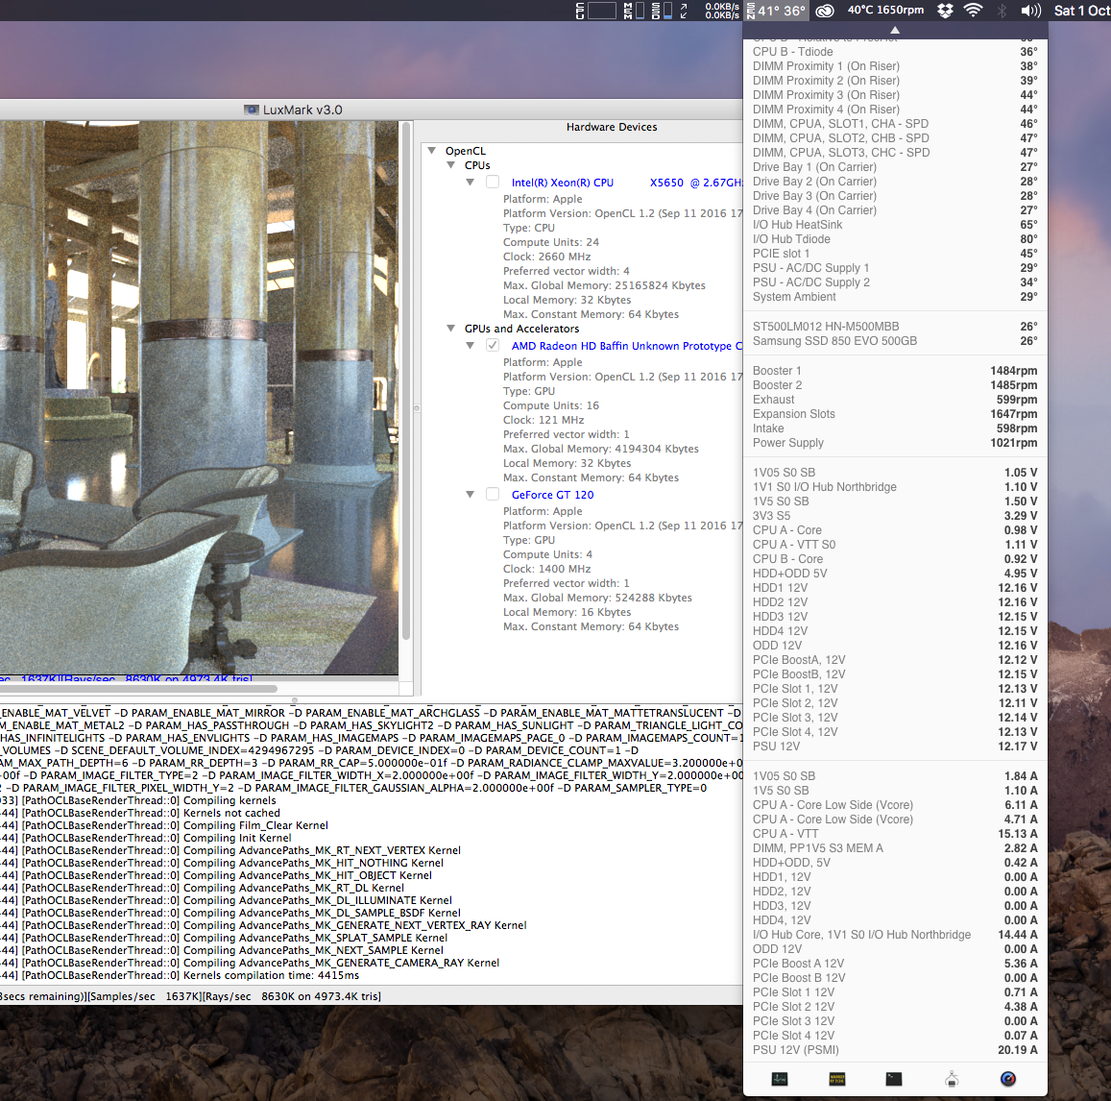1111x1101 pixels.
Task: Select the GeForce GT 120 device name
Action: [553, 495]
